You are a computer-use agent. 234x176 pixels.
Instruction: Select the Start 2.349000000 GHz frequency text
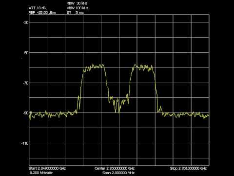point(47,168)
